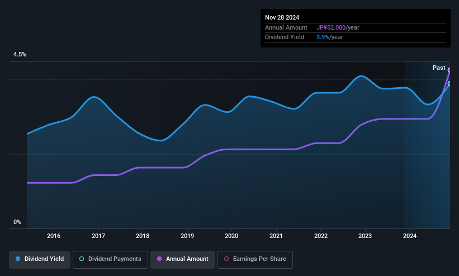Select the purple endpoint marker on Annual Amount line
Screen dimensions: 459x276
(x=449, y=70)
